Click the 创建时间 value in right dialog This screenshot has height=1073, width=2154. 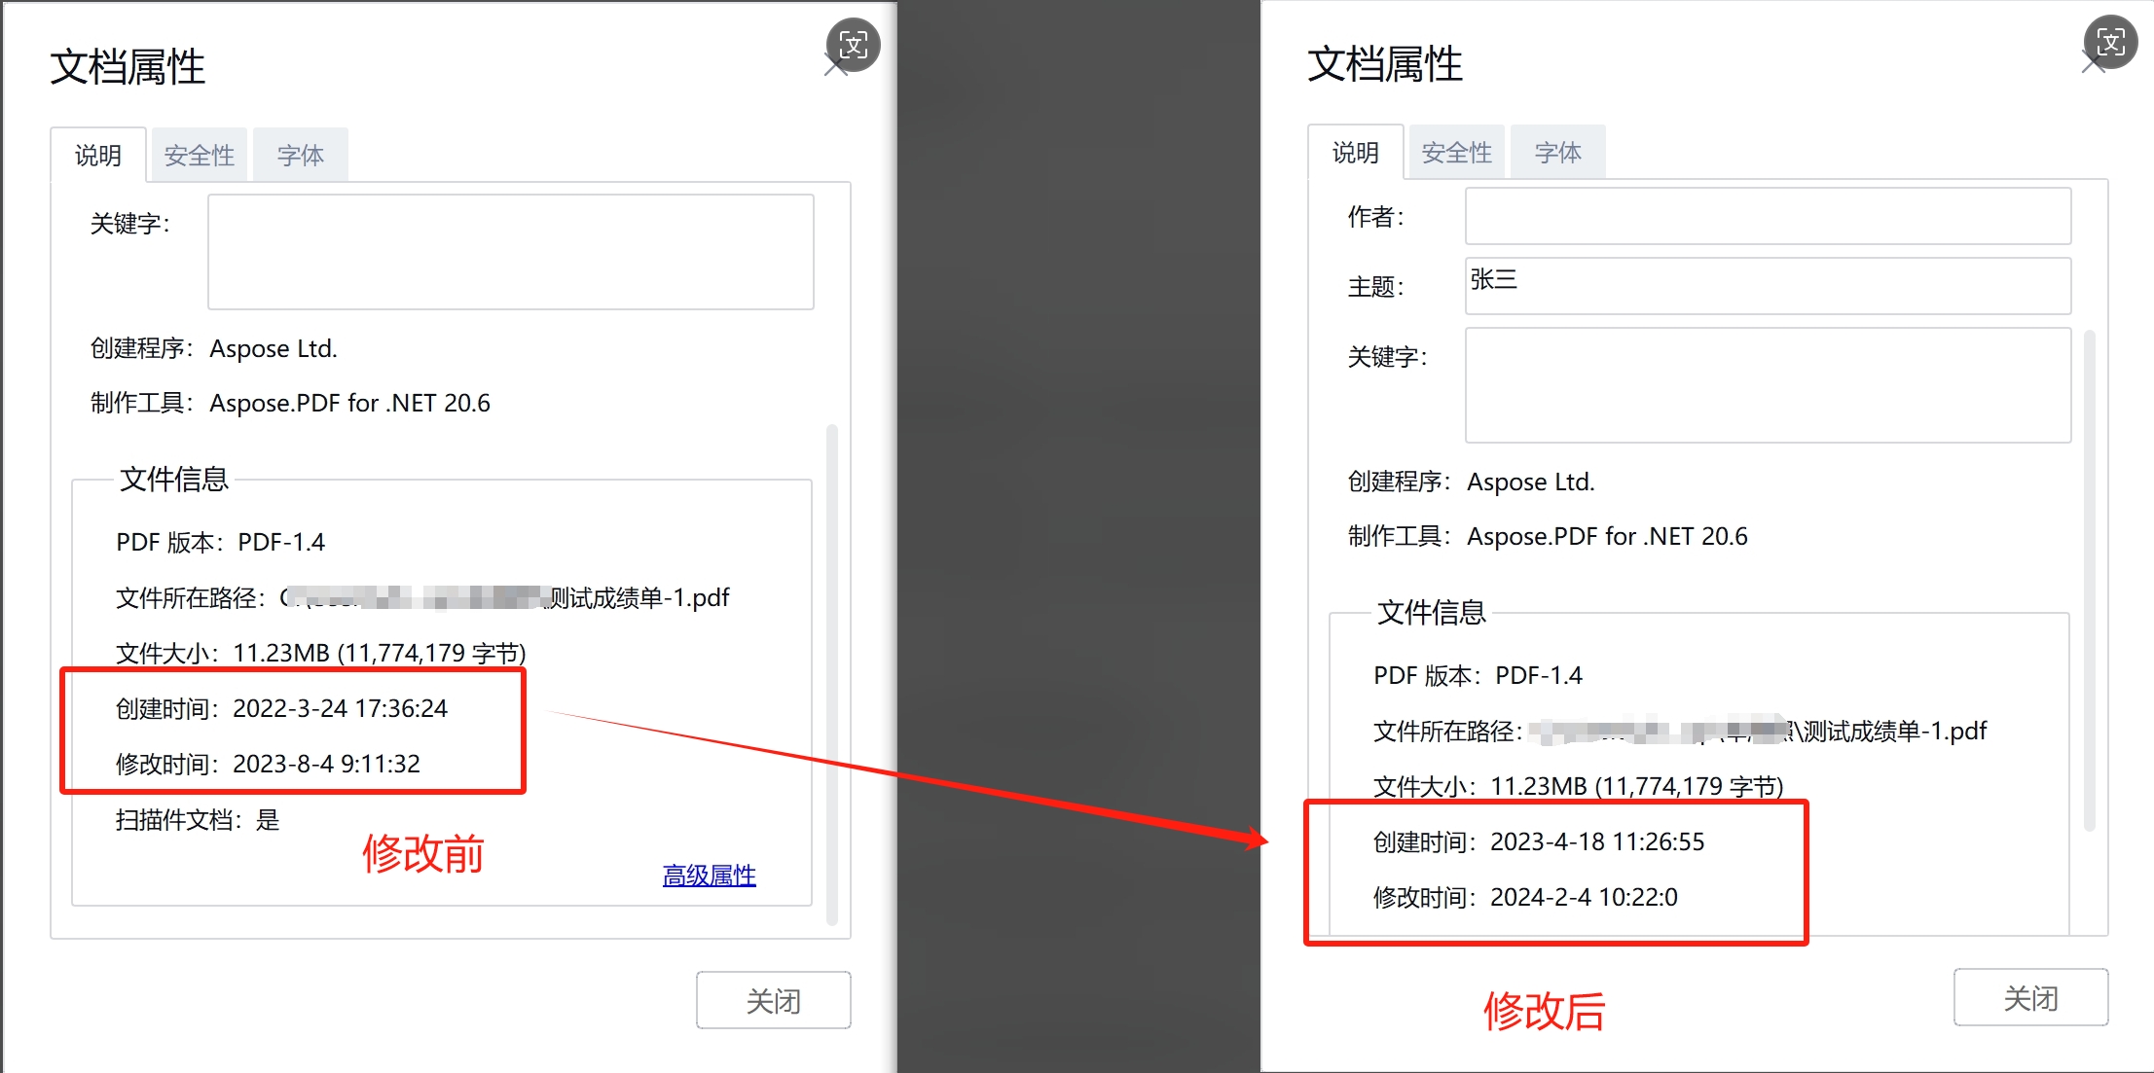1597,841
